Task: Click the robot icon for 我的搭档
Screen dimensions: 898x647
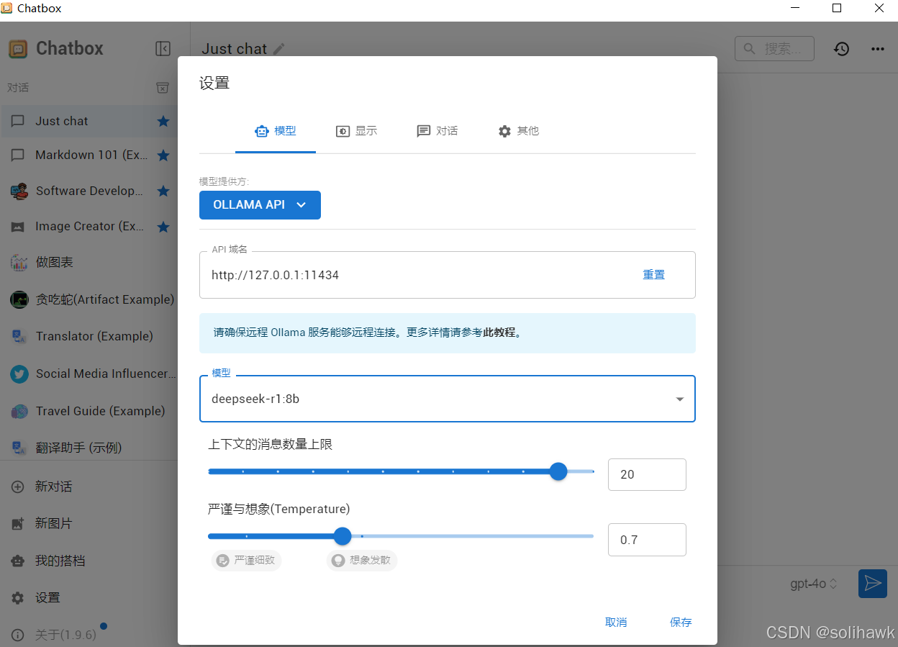Action: (x=18, y=561)
